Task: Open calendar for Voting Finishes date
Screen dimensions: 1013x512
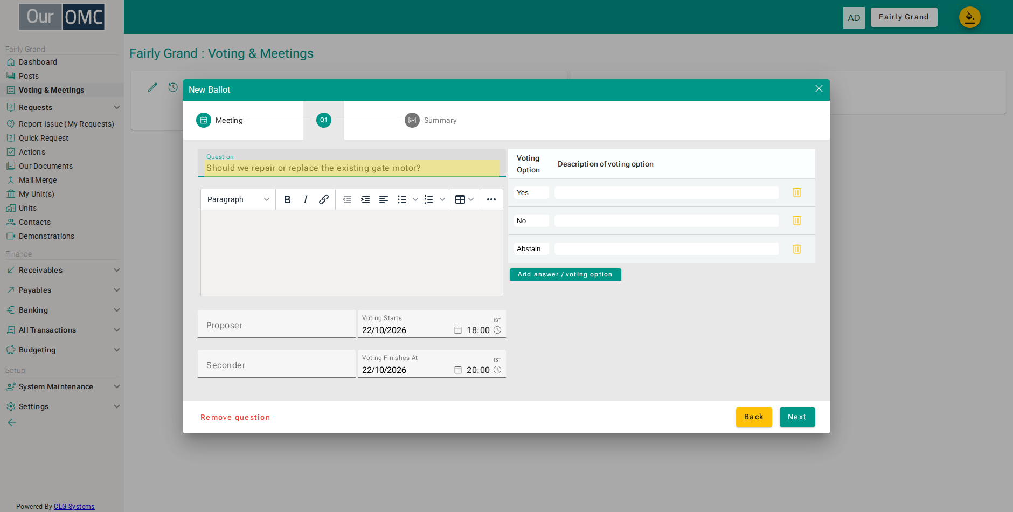Action: pyautogui.click(x=458, y=370)
